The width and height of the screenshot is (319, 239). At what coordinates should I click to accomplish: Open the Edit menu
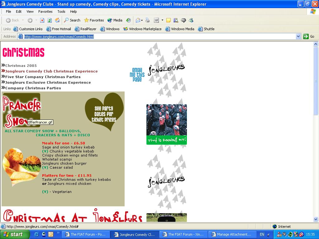pyautogui.click(x=19, y=12)
